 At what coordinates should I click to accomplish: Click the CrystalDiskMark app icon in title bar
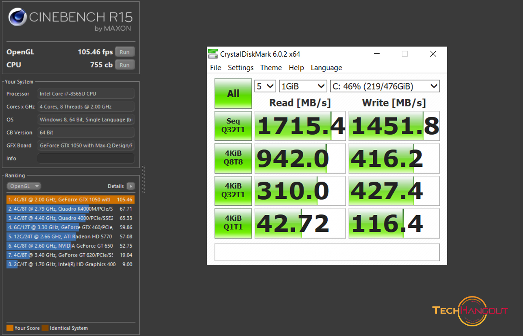(213, 54)
